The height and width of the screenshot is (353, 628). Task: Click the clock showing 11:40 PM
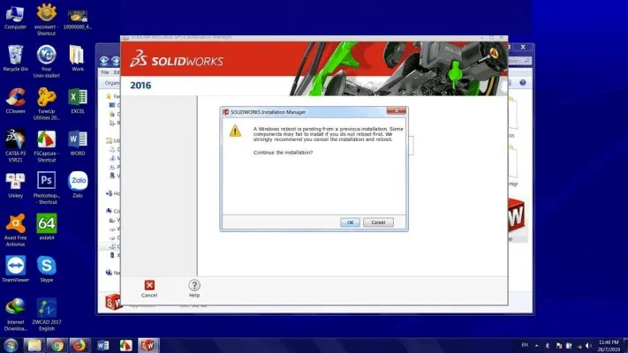coord(609,346)
